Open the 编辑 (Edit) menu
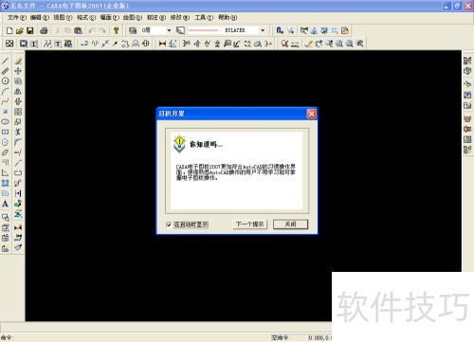 (40, 17)
